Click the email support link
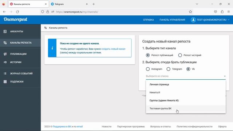The height and width of the screenshot is (131, 233). pyautogui.click(x=80, y=127)
